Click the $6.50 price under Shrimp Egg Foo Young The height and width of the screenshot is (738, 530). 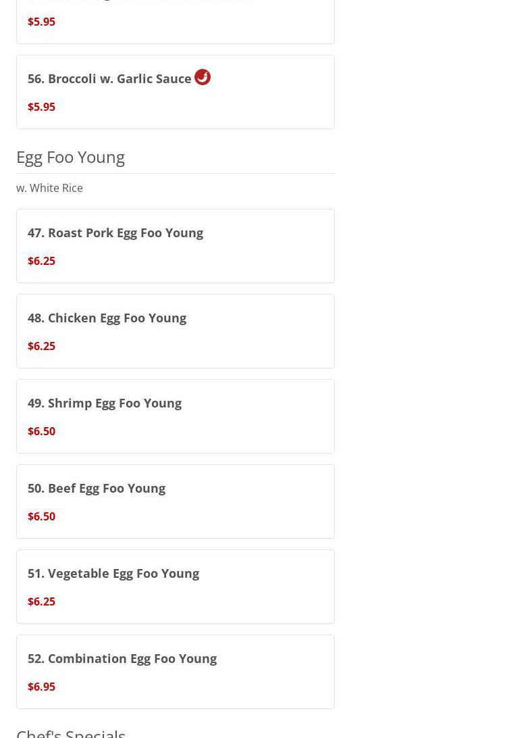pos(41,431)
